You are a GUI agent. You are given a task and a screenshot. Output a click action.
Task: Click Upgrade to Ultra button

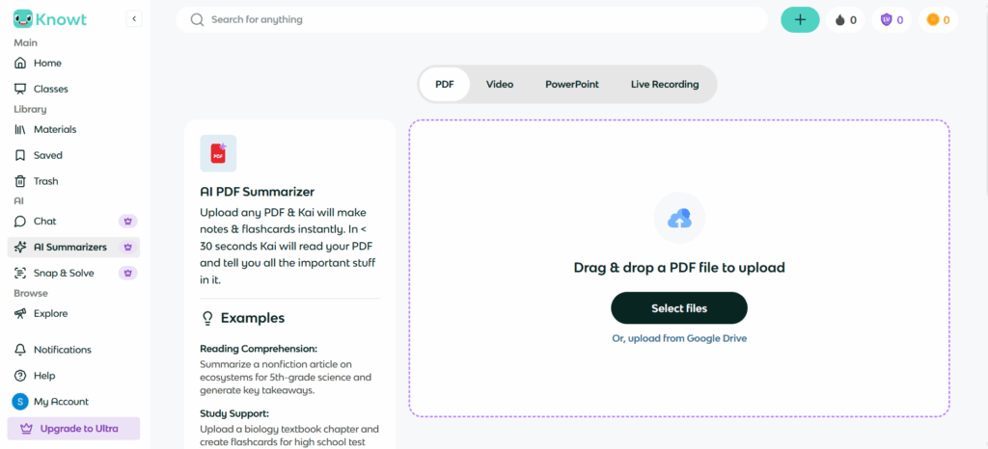(x=73, y=429)
